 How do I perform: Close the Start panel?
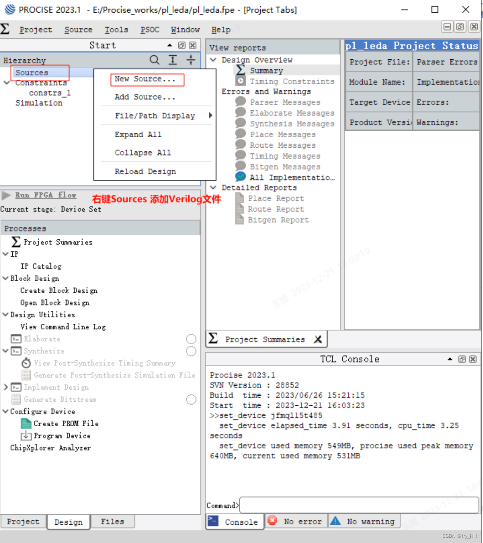click(x=193, y=45)
